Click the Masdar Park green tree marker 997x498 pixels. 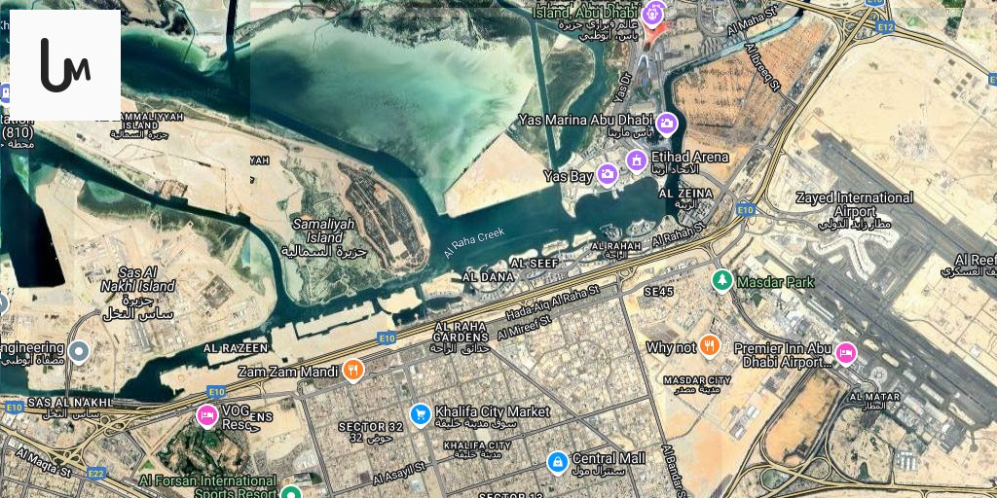721,280
